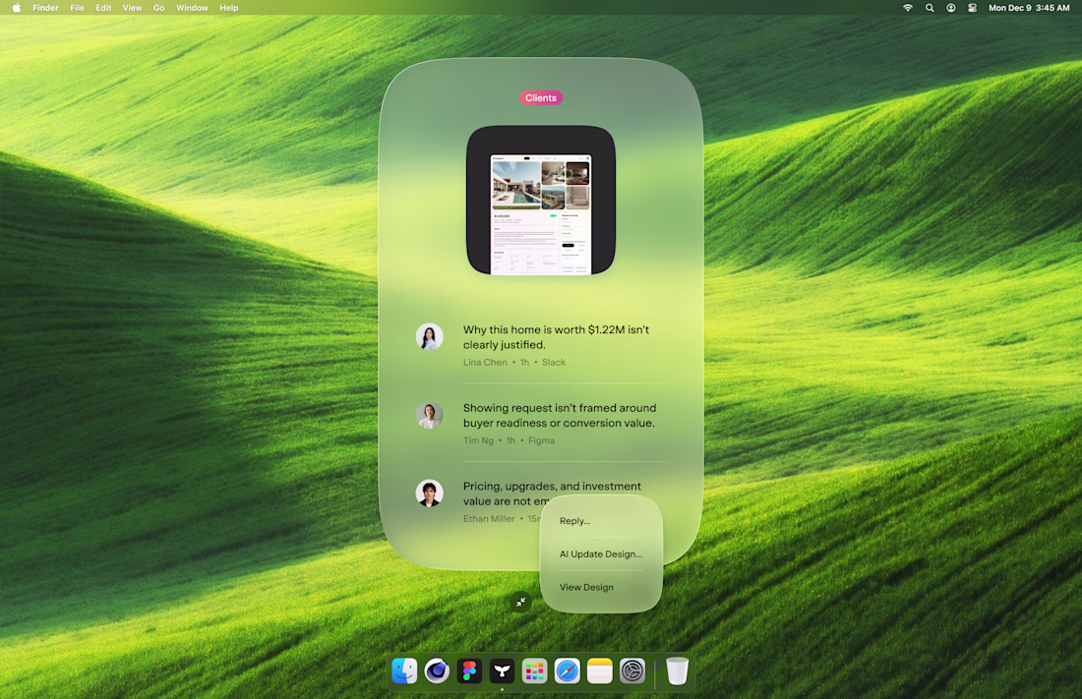
Task: Open Notes from the Dock
Action: coord(600,670)
